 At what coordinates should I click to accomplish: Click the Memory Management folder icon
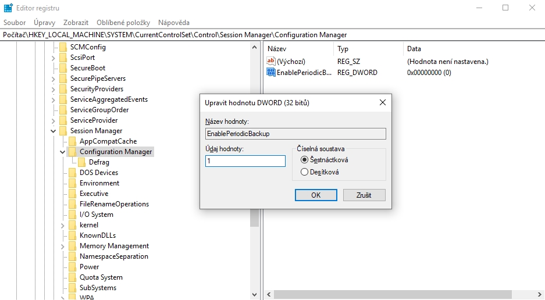click(x=72, y=246)
